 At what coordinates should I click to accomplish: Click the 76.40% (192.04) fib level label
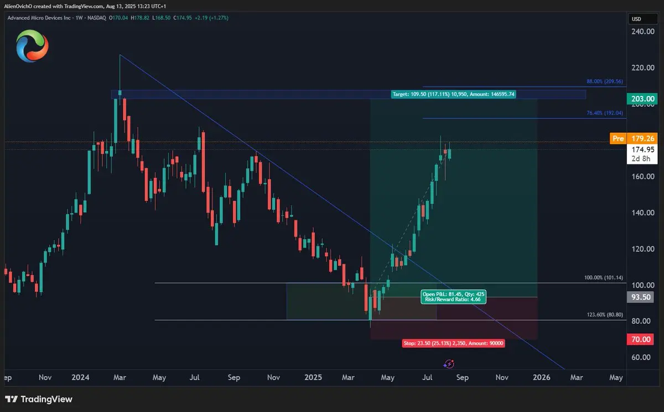[x=605, y=113]
